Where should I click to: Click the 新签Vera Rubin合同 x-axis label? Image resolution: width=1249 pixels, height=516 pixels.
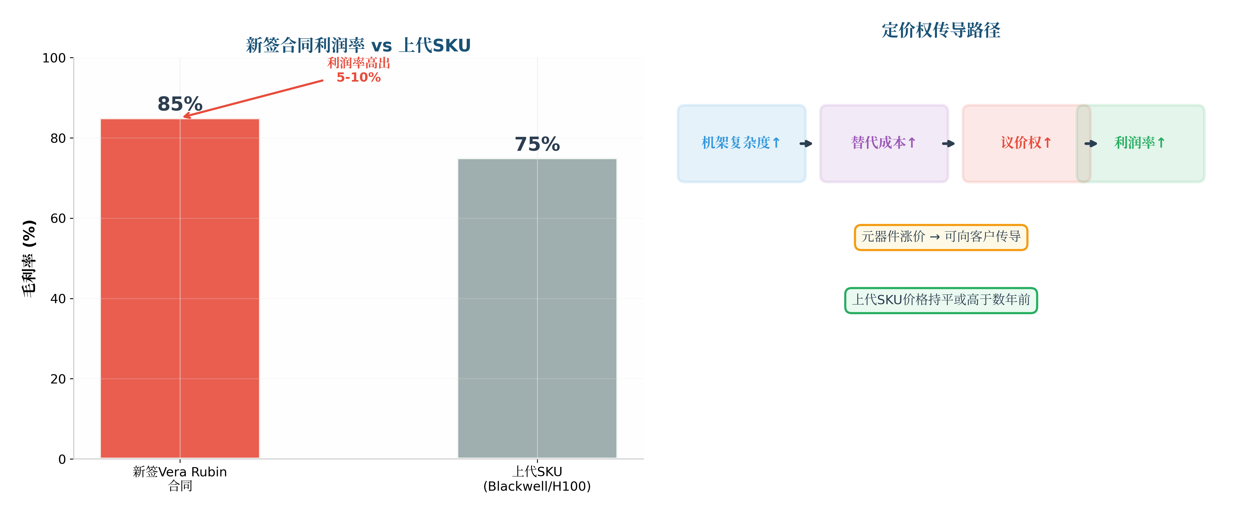pos(180,479)
